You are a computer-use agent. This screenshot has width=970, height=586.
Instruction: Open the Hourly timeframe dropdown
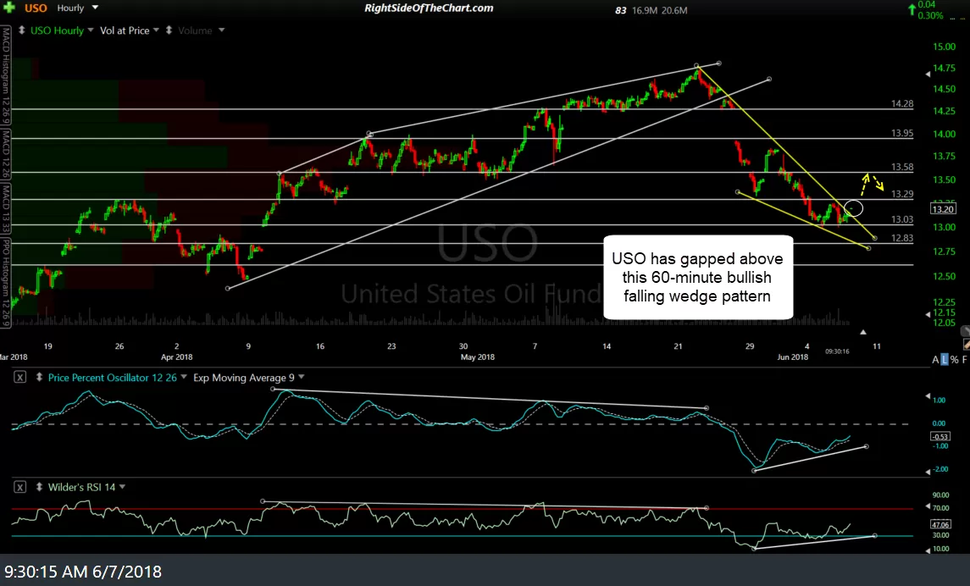pos(95,8)
